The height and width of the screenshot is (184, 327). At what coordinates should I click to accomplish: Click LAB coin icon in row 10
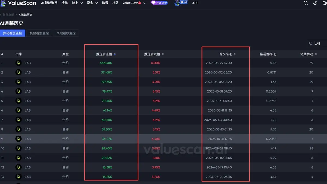pos(18,148)
